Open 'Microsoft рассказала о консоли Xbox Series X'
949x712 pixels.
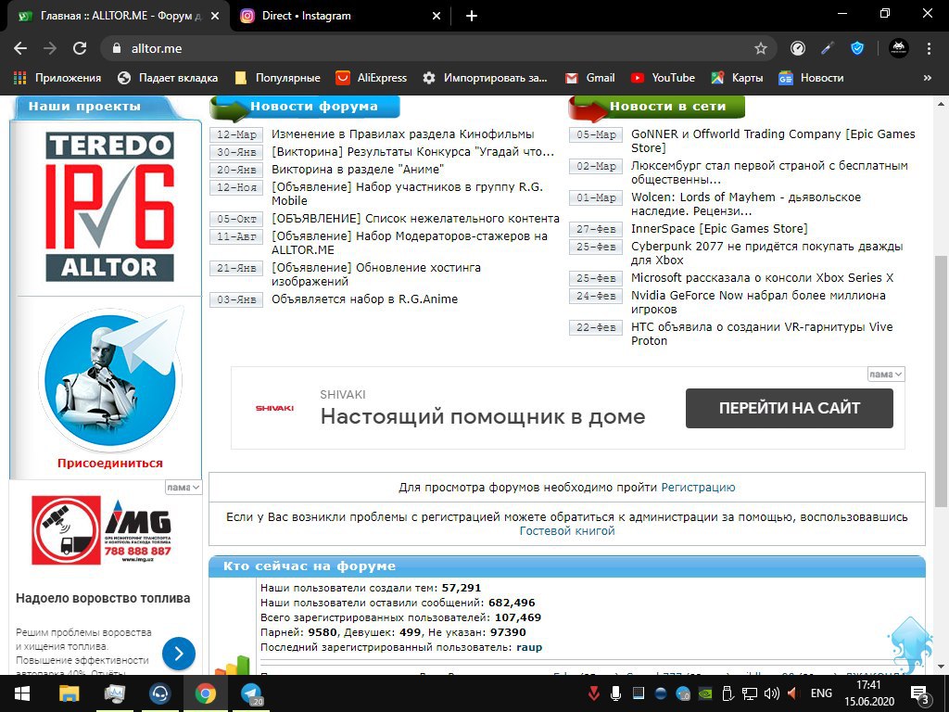(x=762, y=278)
